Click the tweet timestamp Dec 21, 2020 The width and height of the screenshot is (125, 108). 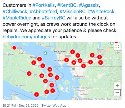[x=29, y=105]
